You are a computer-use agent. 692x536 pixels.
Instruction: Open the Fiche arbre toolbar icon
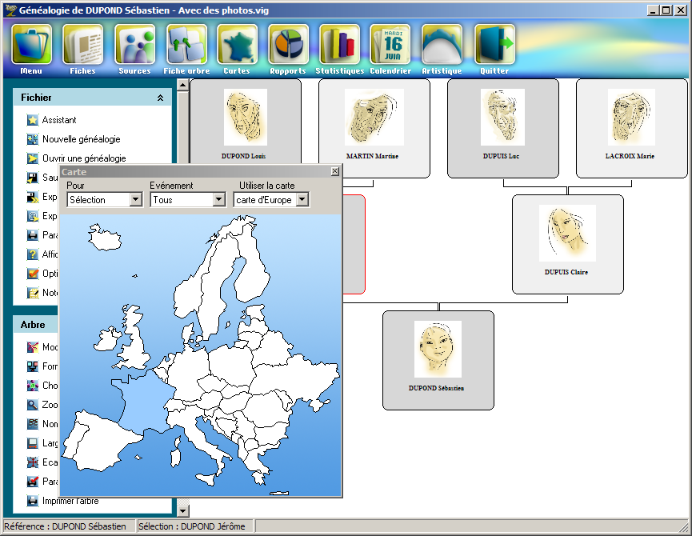click(x=186, y=45)
